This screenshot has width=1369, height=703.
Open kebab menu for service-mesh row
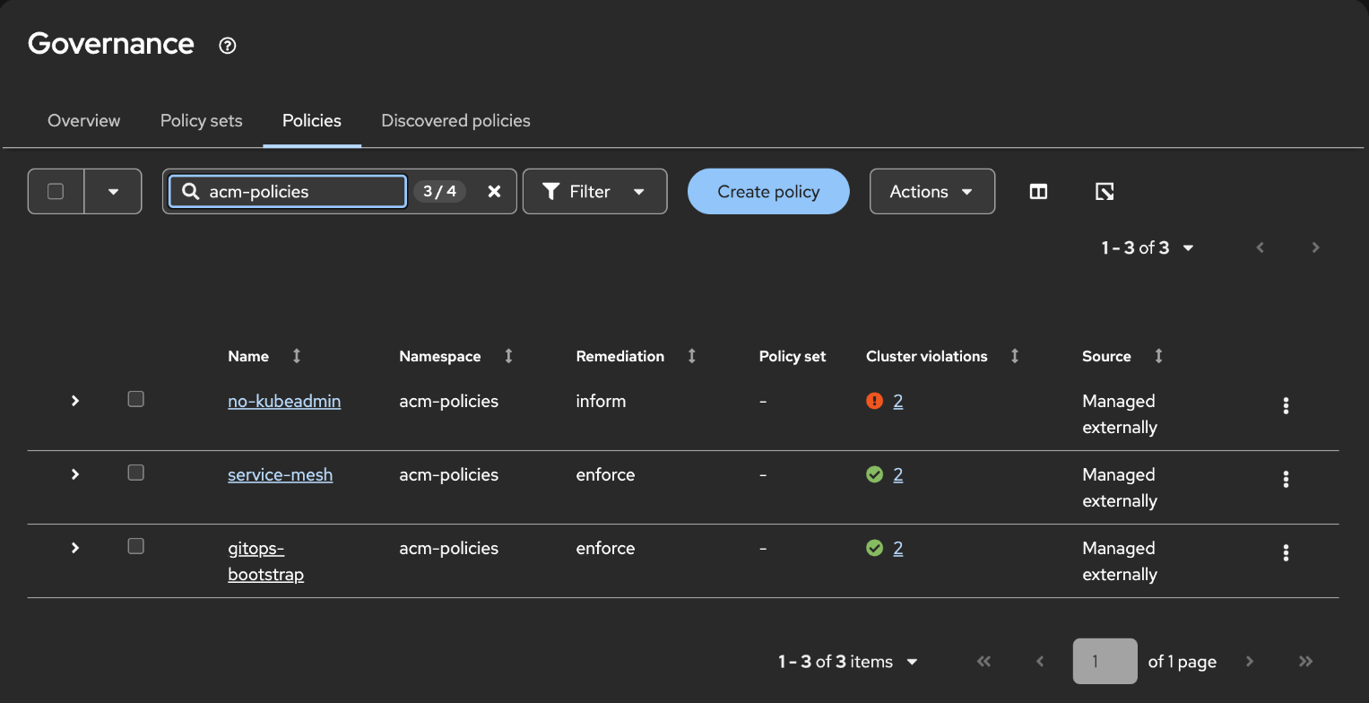click(1286, 479)
